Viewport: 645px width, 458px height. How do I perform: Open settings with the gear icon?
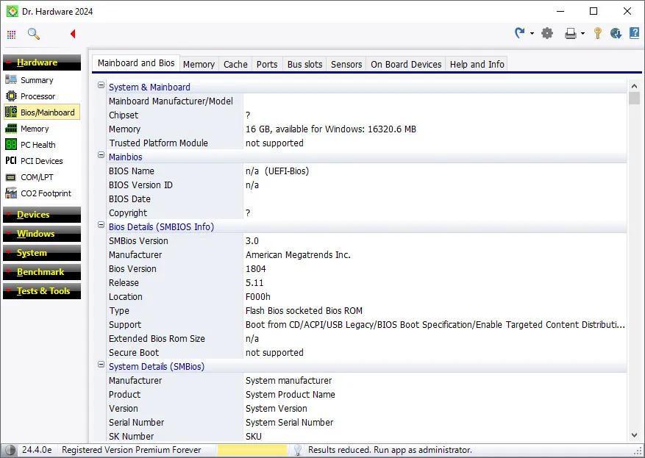coord(547,33)
